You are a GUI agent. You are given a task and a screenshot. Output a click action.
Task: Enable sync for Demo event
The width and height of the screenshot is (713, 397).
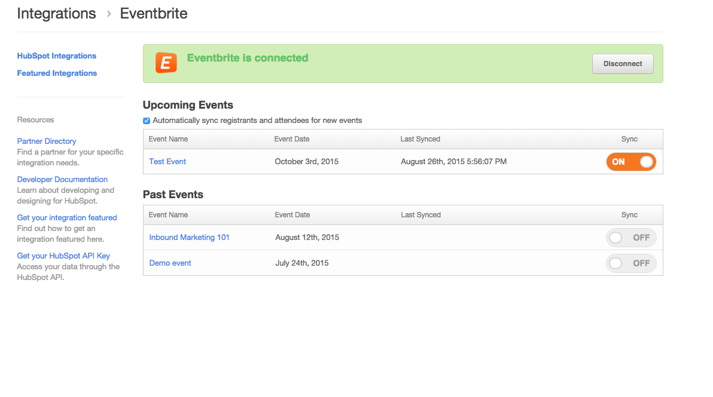[x=630, y=263]
